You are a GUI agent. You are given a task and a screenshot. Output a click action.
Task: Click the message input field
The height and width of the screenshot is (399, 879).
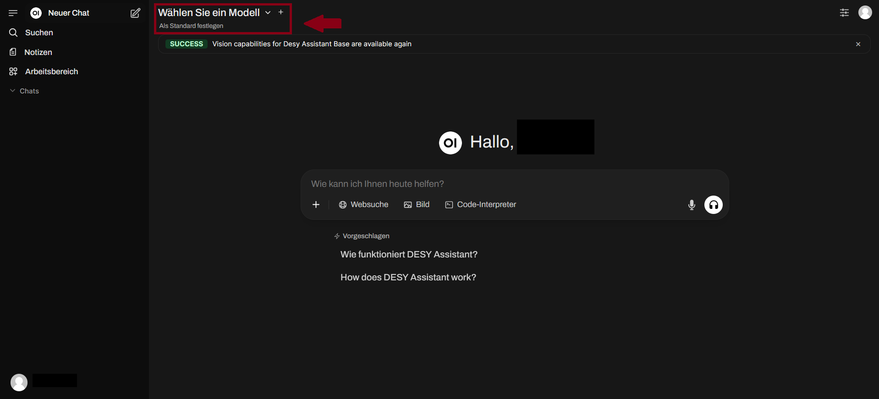pyautogui.click(x=514, y=184)
